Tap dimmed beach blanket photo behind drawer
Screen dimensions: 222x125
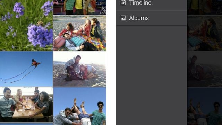(x=205, y=33)
